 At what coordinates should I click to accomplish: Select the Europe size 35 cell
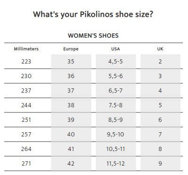71,62
